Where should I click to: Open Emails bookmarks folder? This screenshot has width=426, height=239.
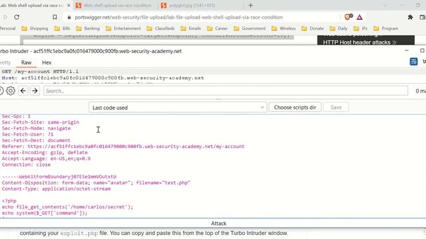click(191, 29)
